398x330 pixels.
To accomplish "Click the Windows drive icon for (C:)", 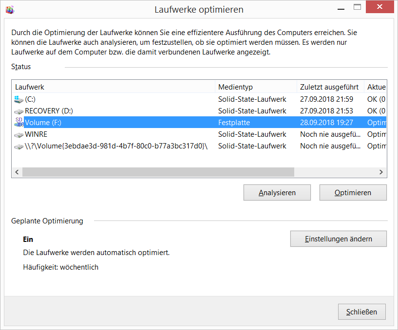I will [19, 99].
